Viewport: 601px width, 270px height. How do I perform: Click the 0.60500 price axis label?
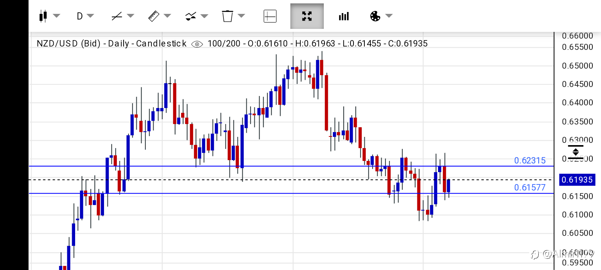(577, 233)
